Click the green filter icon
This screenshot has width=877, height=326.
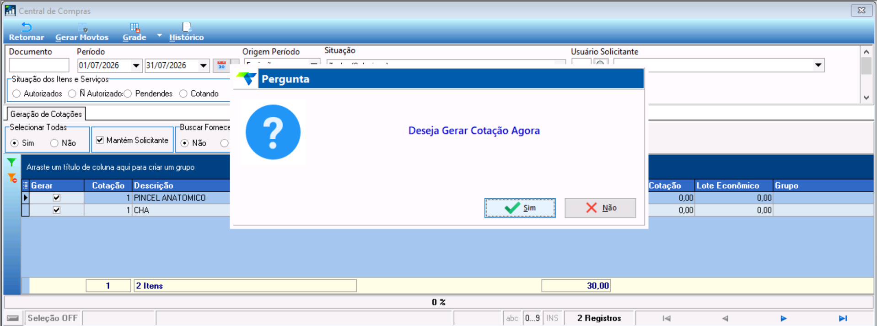[12, 162]
